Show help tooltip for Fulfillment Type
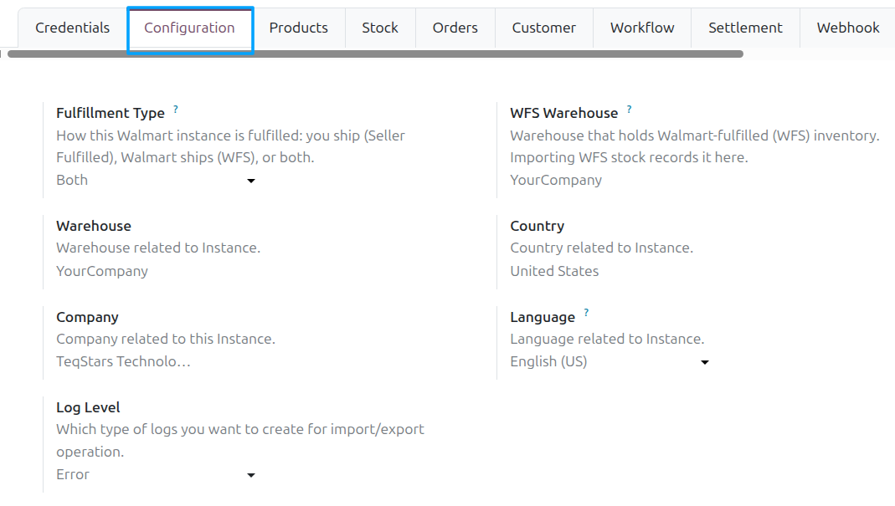Viewport: 895px width, 506px height. (176, 109)
